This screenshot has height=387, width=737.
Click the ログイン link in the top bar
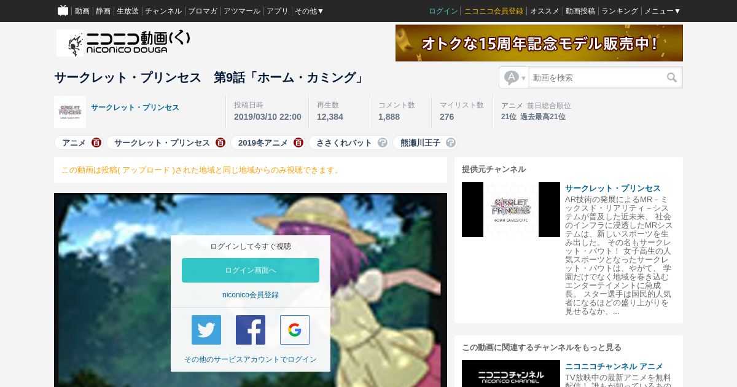point(443,11)
